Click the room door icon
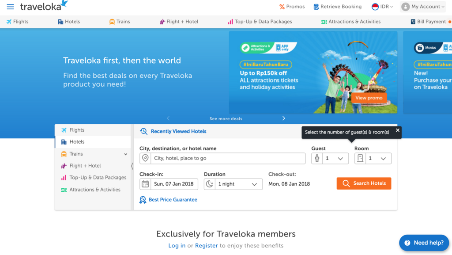 [x=360, y=158]
